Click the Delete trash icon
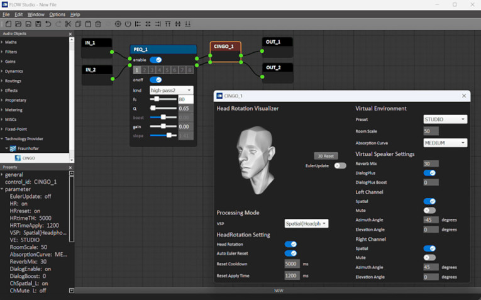Image resolution: width=481 pixels, height=300 pixels. (97, 24)
